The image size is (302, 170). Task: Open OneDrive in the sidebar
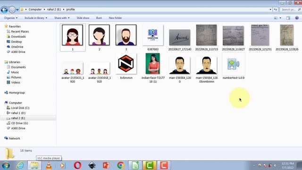(x=17, y=47)
